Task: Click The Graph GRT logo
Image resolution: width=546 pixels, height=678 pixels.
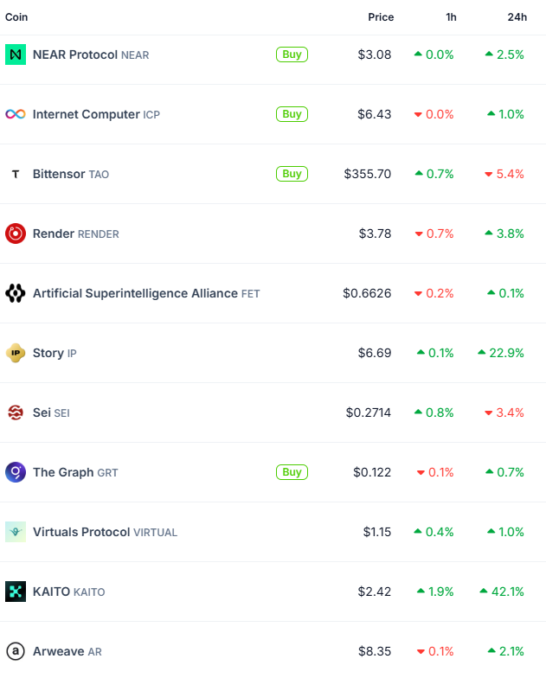Action: [16, 472]
